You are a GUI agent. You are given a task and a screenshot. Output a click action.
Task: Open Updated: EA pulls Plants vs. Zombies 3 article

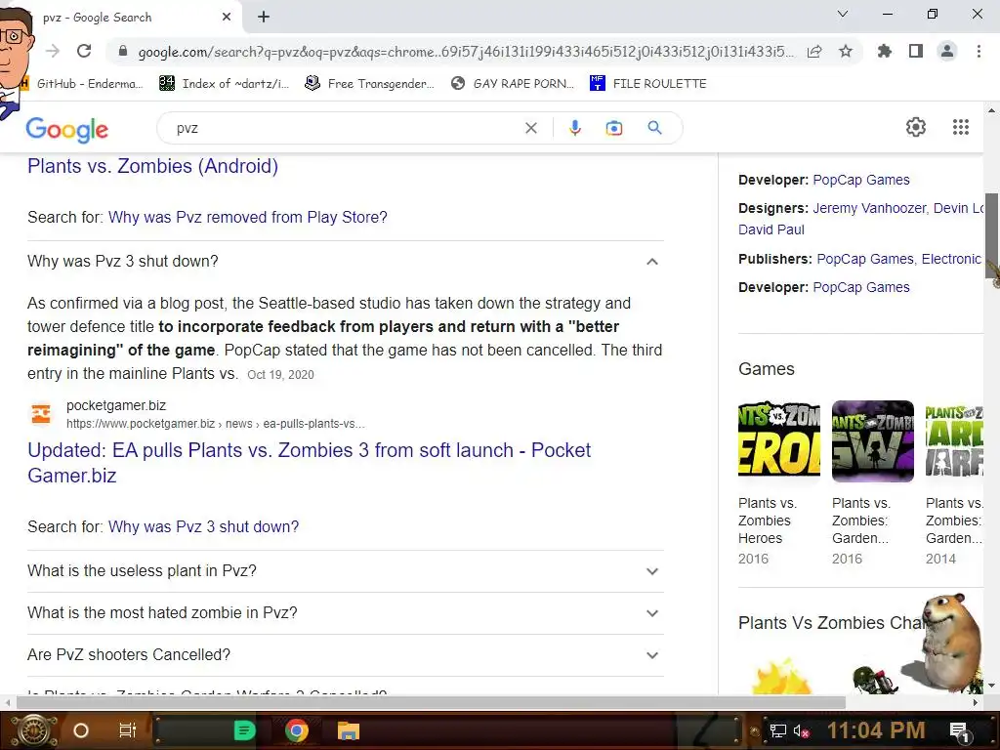coord(309,462)
